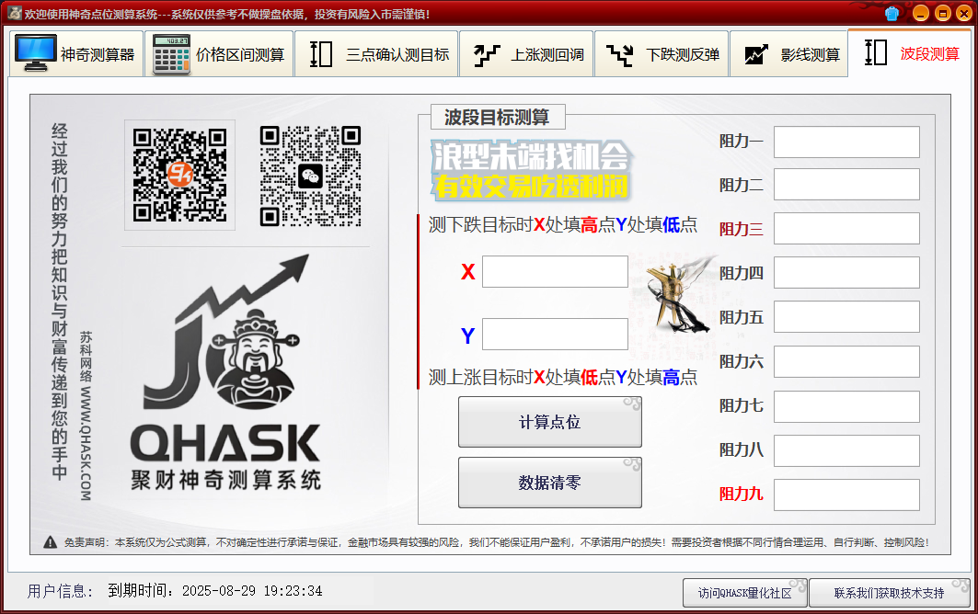Click the 阻力三 result field
The image size is (978, 614).
coord(846,229)
